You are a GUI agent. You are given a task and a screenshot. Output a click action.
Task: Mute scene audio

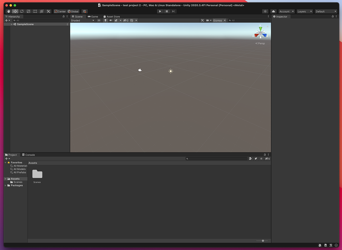click(x=111, y=20)
